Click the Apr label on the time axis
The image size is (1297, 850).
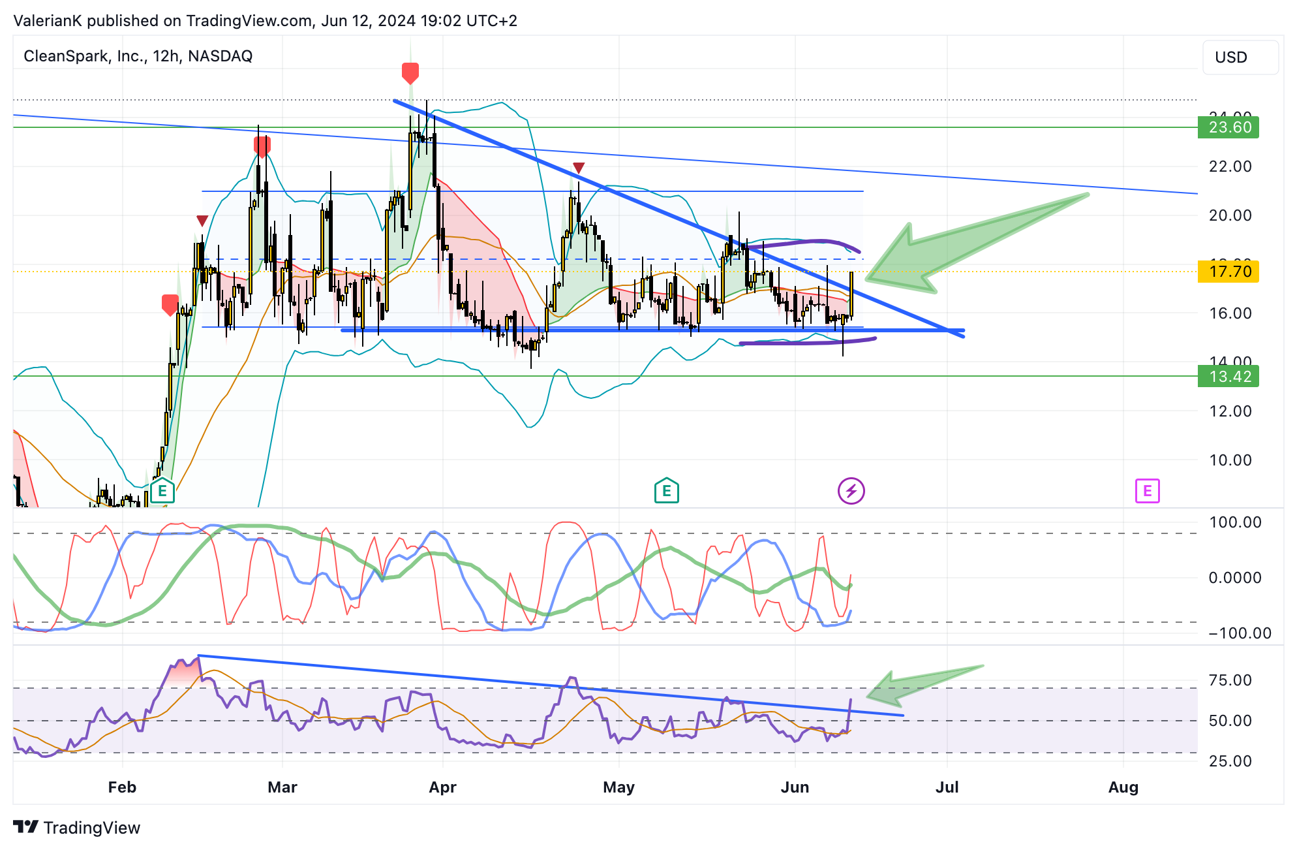tap(442, 787)
